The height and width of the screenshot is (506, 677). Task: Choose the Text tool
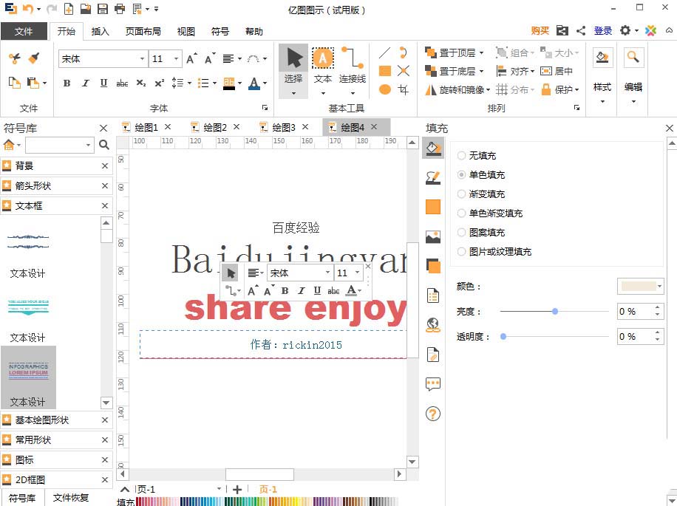tap(322, 71)
